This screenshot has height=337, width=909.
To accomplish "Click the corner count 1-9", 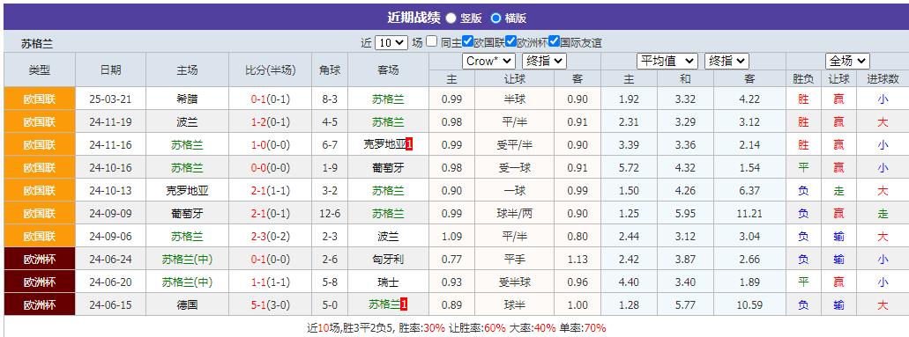I will tap(330, 168).
